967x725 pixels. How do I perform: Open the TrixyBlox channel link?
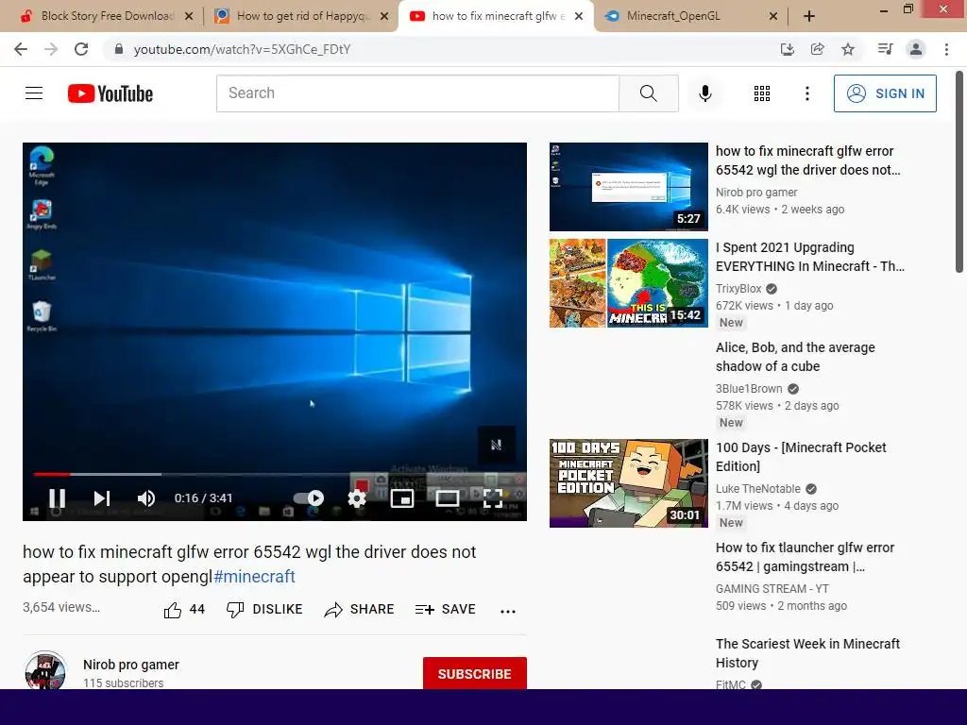[738, 289]
